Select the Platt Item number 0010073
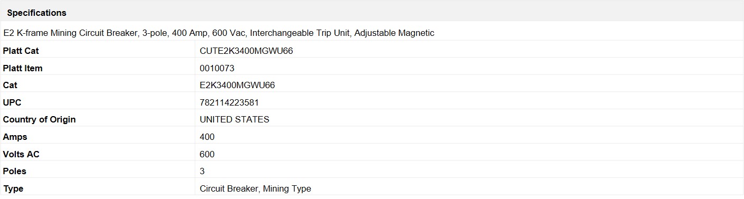 [217, 68]
